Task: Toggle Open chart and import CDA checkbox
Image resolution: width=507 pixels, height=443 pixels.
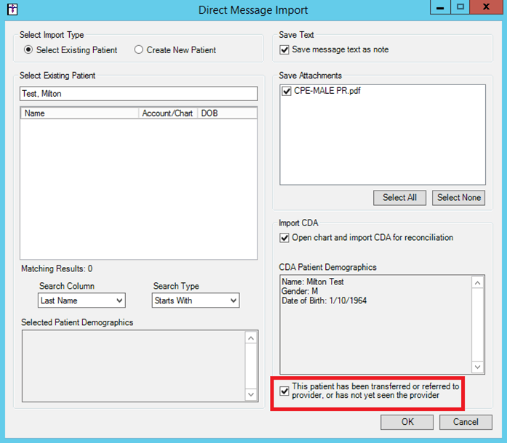Action: [x=285, y=238]
